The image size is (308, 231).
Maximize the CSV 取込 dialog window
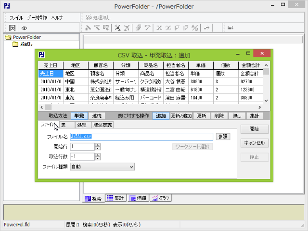[248, 53]
